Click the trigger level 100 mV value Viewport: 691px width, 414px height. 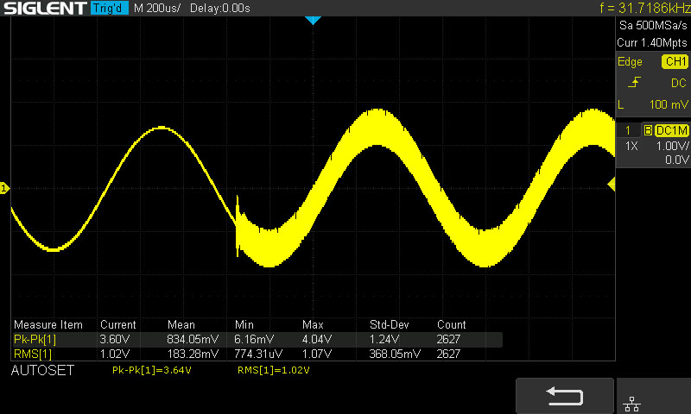coord(669,104)
